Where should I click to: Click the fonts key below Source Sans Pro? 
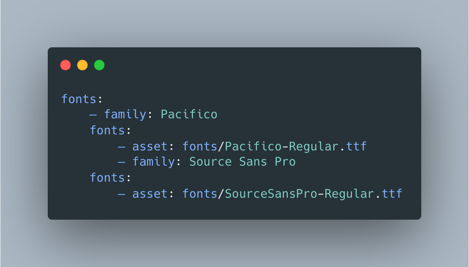107,177
